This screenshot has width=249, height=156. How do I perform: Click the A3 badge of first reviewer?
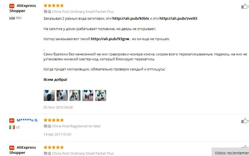coord(12,6)
